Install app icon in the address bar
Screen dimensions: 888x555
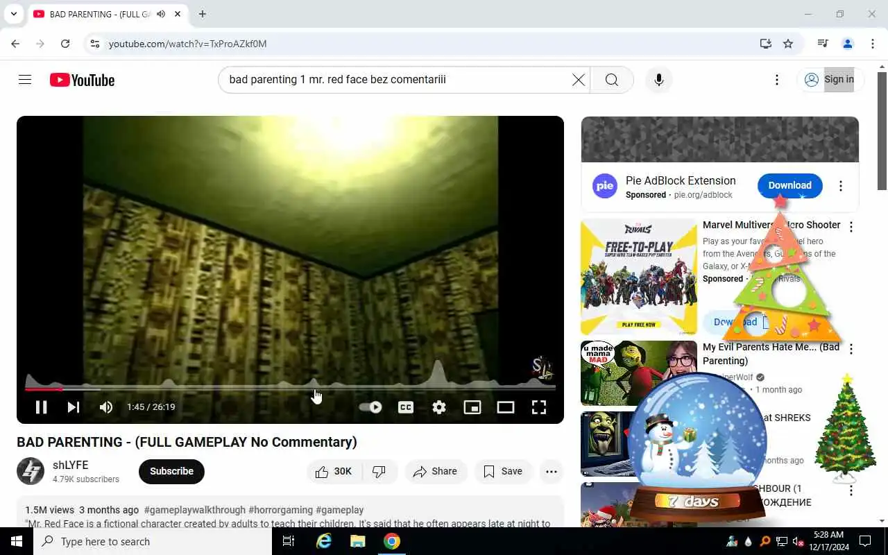click(x=766, y=44)
